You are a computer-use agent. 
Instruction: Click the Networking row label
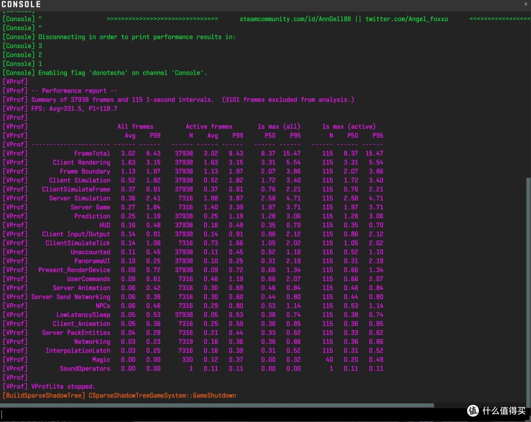pos(92,342)
